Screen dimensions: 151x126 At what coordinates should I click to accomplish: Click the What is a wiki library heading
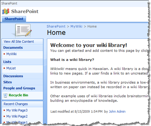pos(72,60)
